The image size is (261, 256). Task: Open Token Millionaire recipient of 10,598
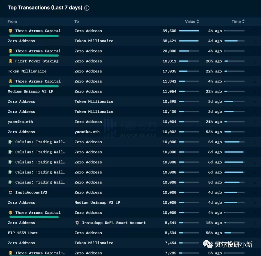tap(94, 102)
